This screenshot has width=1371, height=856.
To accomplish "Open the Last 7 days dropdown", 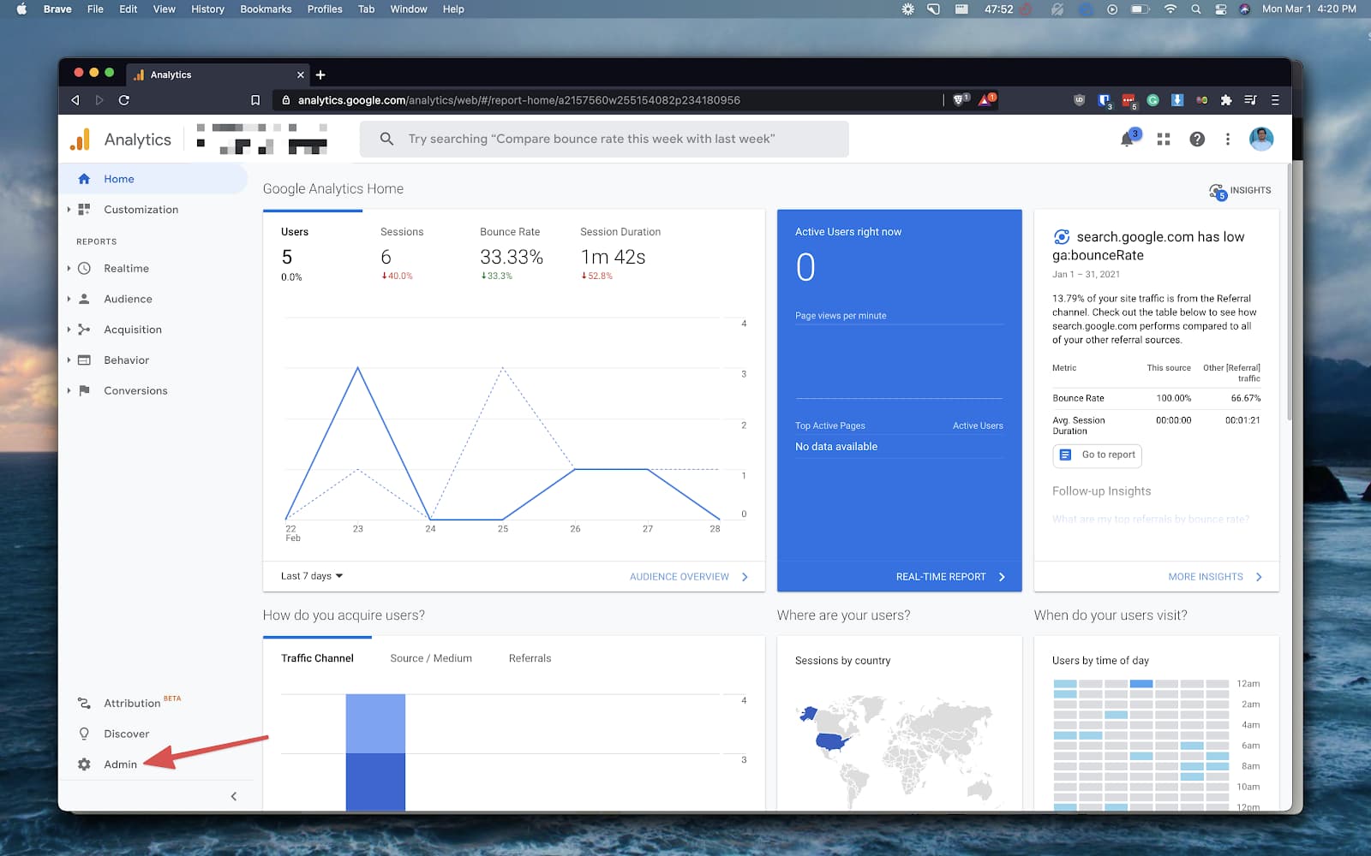I will [x=312, y=576].
